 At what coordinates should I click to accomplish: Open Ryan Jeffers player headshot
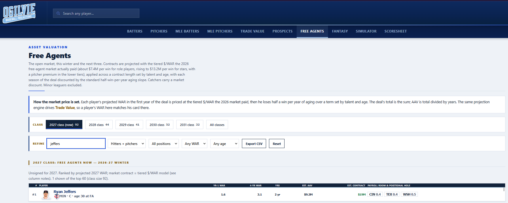46,195
